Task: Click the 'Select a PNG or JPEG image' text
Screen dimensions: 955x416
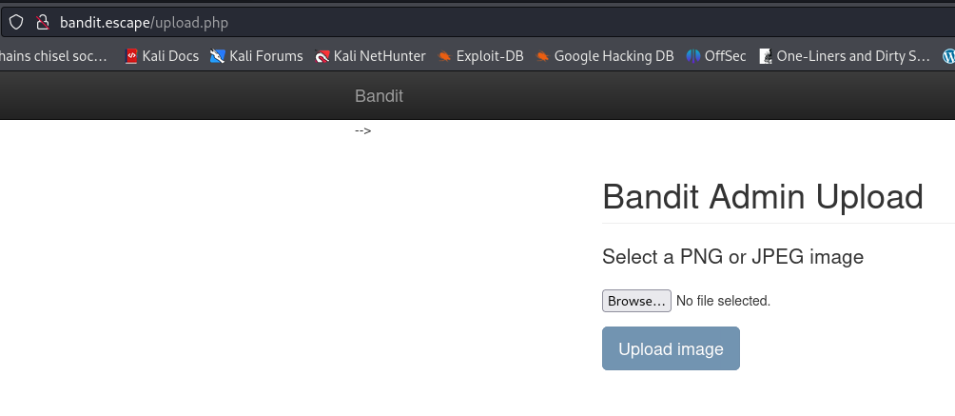Action: (x=732, y=257)
